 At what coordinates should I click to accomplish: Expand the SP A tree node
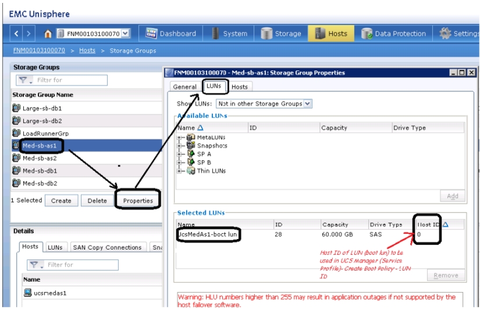coord(179,154)
